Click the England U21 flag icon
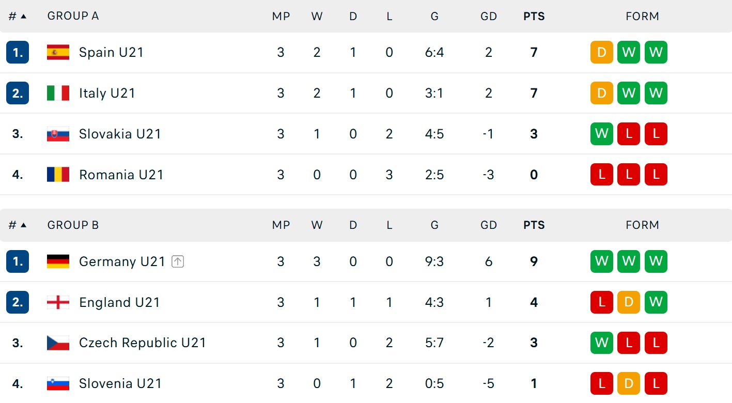The image size is (732, 403). pos(58,302)
